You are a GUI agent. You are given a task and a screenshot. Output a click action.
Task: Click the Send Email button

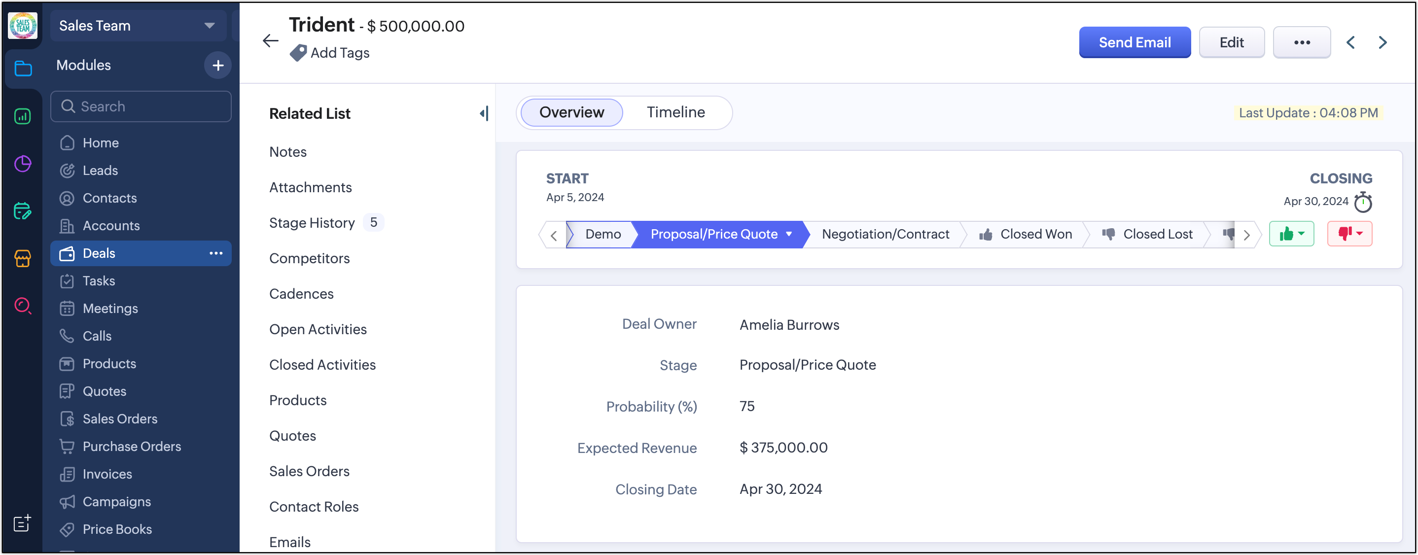[x=1134, y=42]
